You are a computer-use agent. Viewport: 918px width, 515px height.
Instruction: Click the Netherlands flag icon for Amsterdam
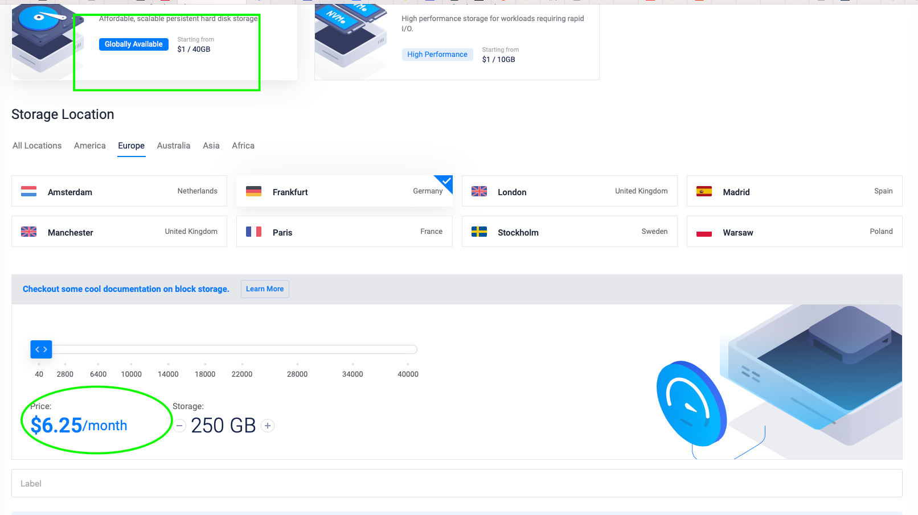point(28,191)
